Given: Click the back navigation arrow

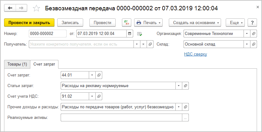Looking at the screenshot, I should click(x=10, y=8).
